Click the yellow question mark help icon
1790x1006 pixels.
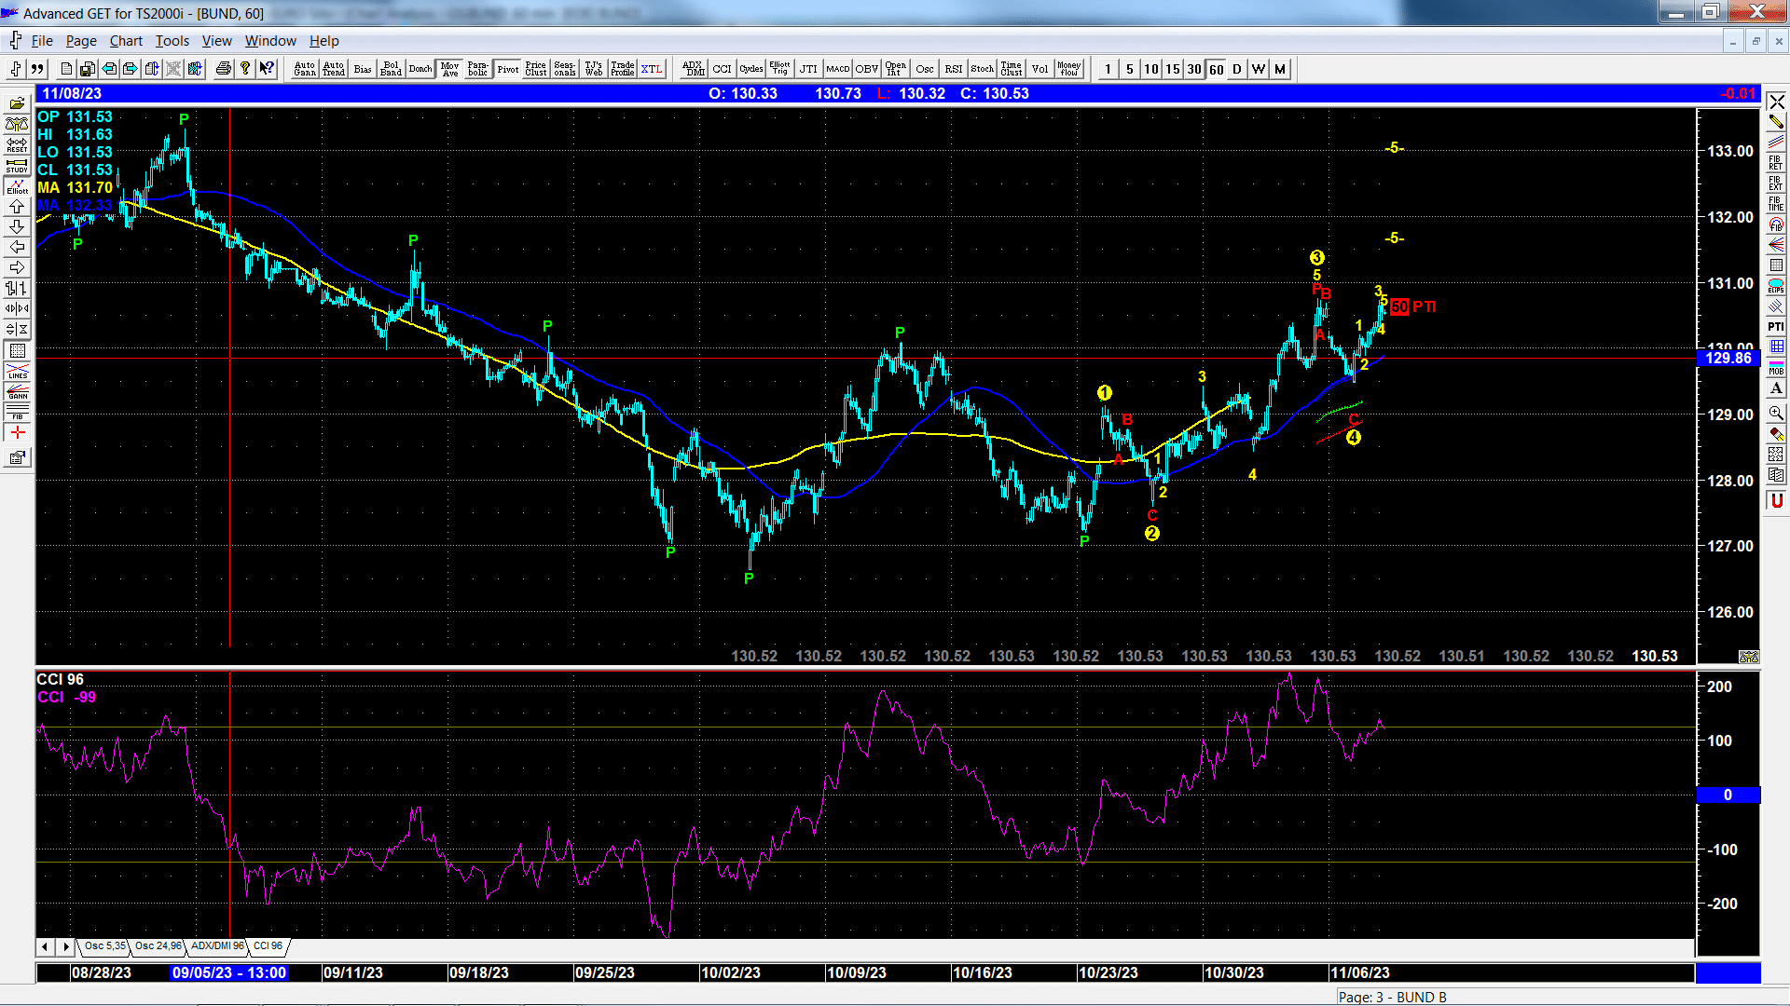pyautogui.click(x=245, y=69)
